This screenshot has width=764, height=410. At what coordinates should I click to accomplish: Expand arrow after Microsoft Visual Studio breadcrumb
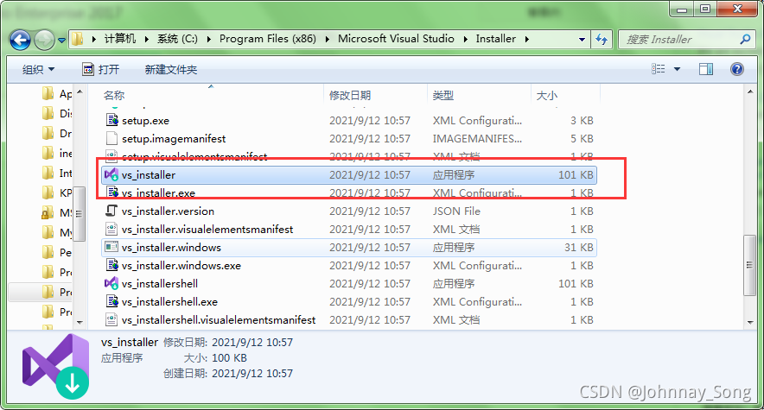click(465, 39)
